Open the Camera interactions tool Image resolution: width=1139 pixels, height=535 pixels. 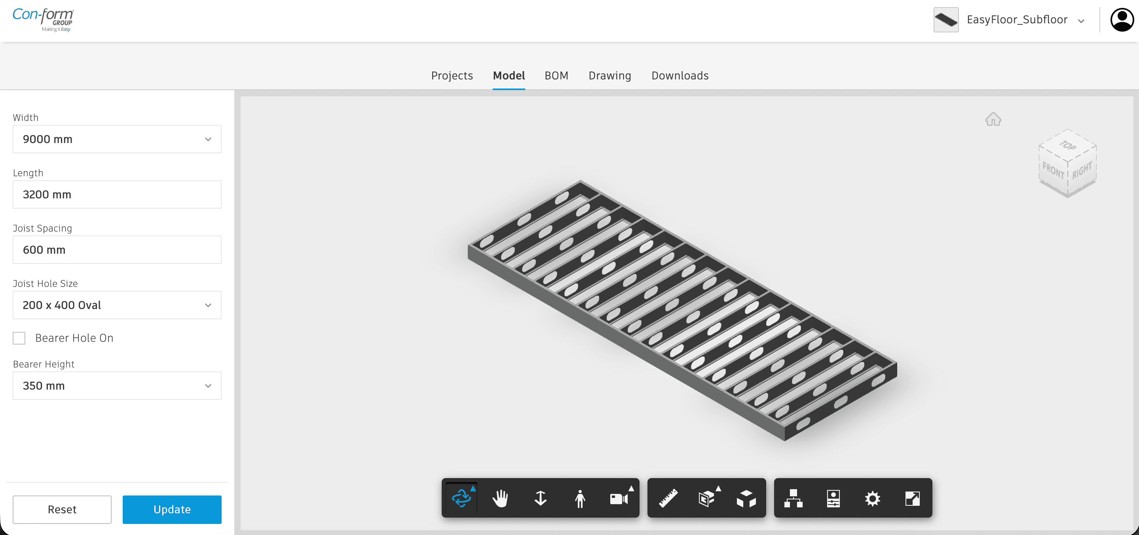(619, 498)
